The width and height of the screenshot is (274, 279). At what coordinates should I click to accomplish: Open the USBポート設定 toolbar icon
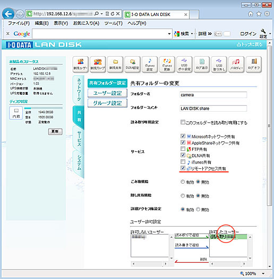tap(184, 65)
